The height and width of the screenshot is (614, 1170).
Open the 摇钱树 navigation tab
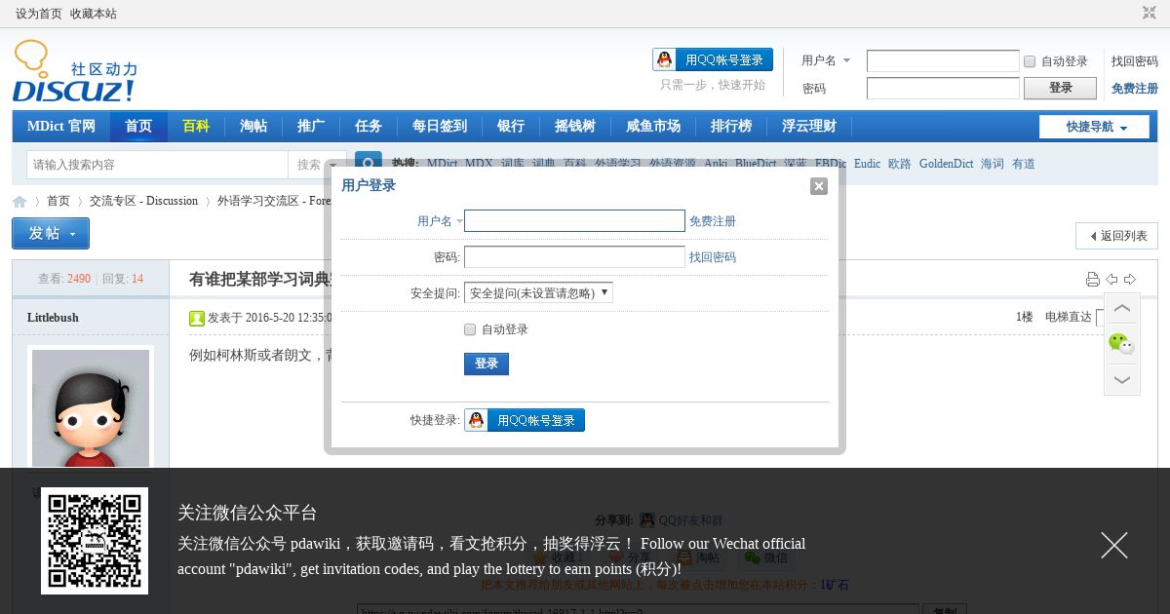click(x=575, y=127)
